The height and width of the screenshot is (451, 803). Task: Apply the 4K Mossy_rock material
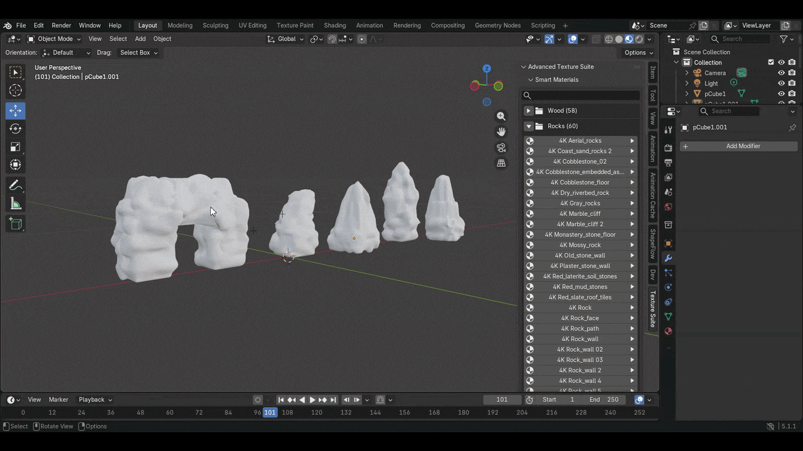(580, 245)
